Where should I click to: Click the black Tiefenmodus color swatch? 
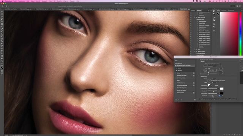click(222, 93)
